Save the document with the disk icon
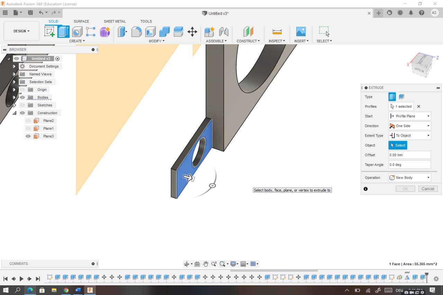443x295 pixels. 30,13
